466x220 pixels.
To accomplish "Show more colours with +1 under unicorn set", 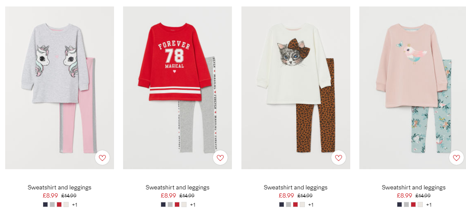I will click(x=75, y=205).
